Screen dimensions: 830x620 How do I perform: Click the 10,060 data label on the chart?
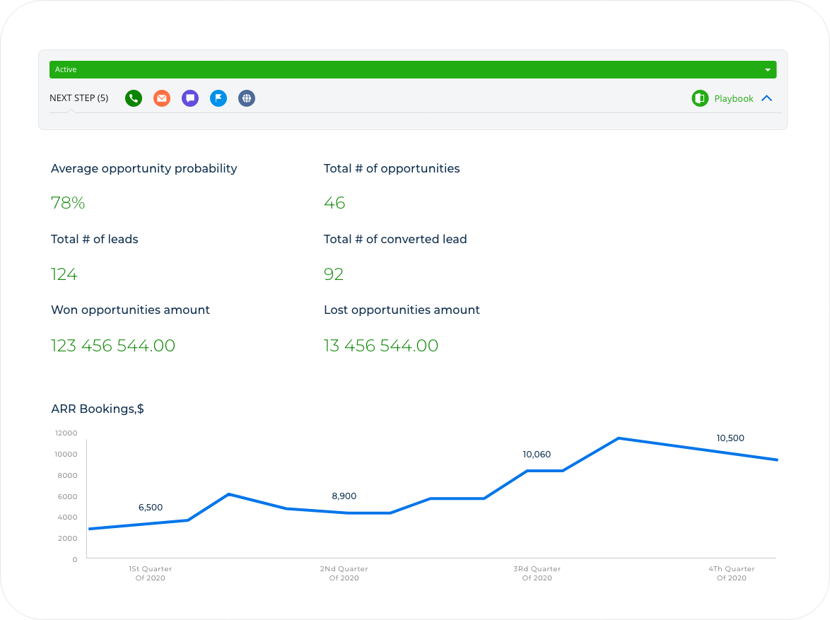click(537, 455)
